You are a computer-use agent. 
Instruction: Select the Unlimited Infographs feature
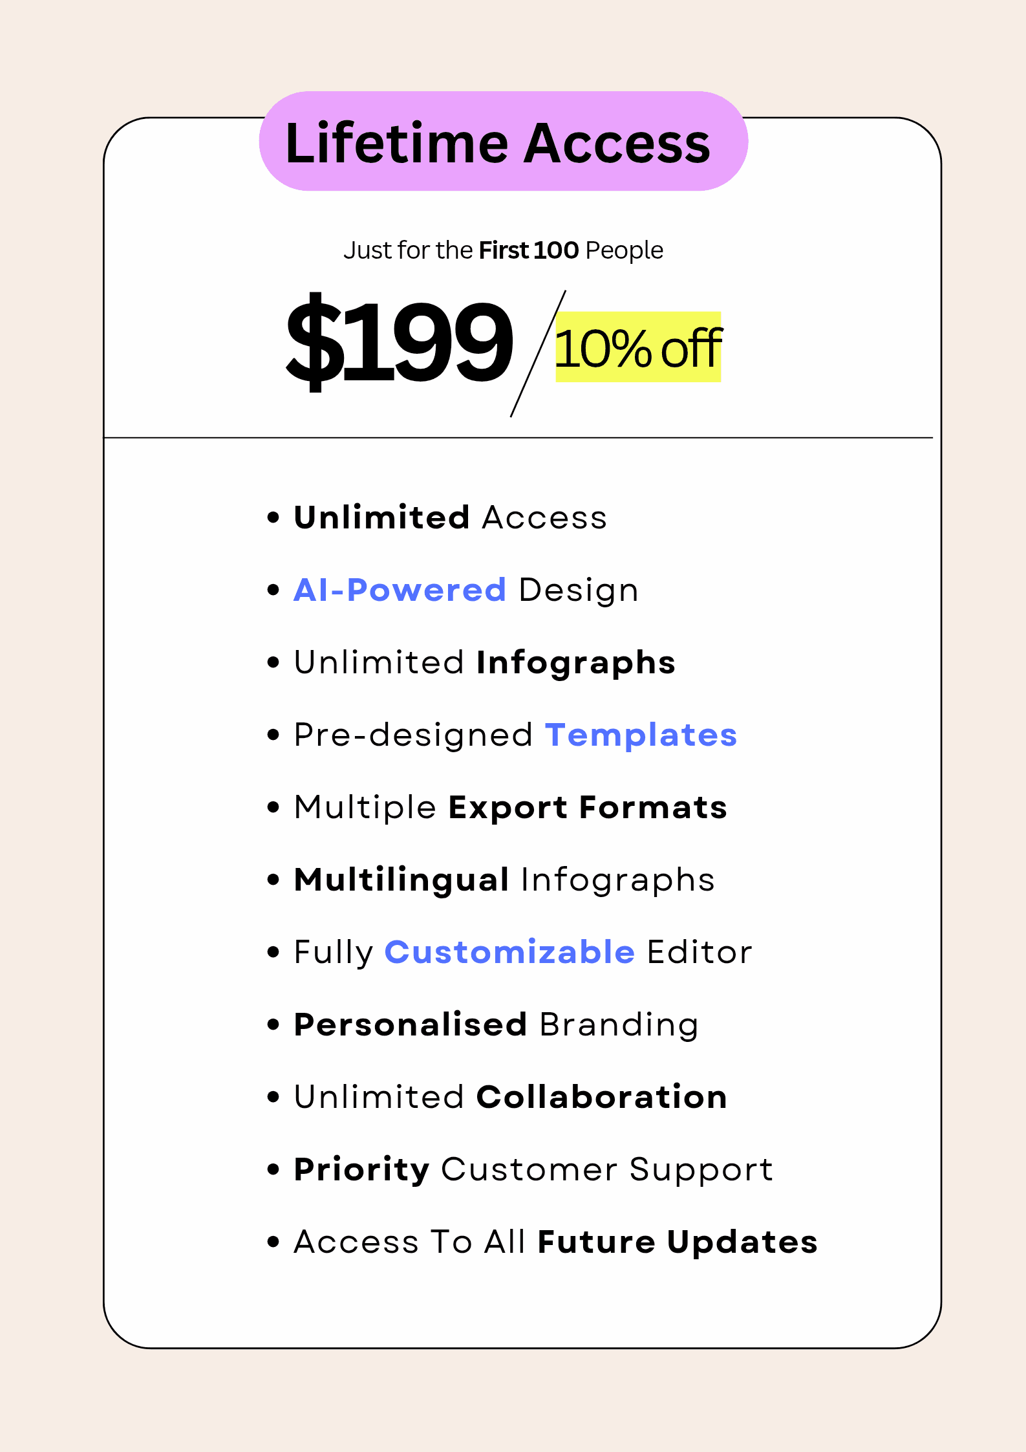pos(484,663)
